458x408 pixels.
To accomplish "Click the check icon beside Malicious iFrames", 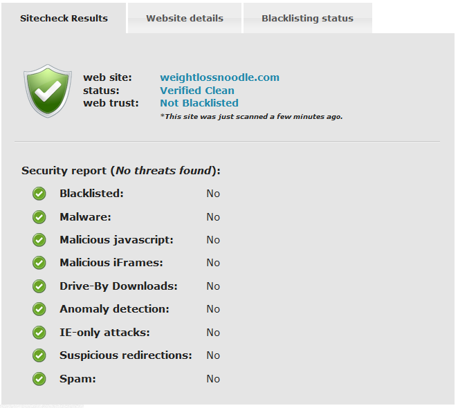I will tap(39, 263).
